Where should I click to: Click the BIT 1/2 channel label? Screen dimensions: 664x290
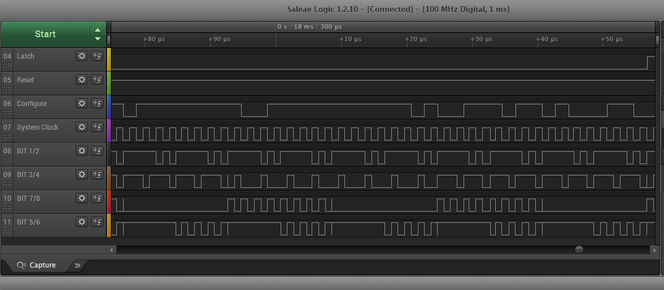tap(28, 151)
